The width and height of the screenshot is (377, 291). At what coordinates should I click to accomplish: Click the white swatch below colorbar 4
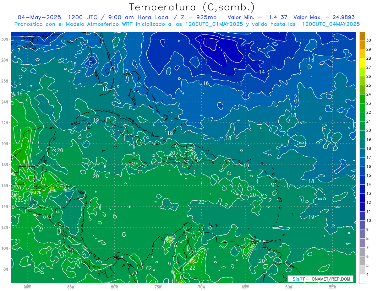(362, 279)
